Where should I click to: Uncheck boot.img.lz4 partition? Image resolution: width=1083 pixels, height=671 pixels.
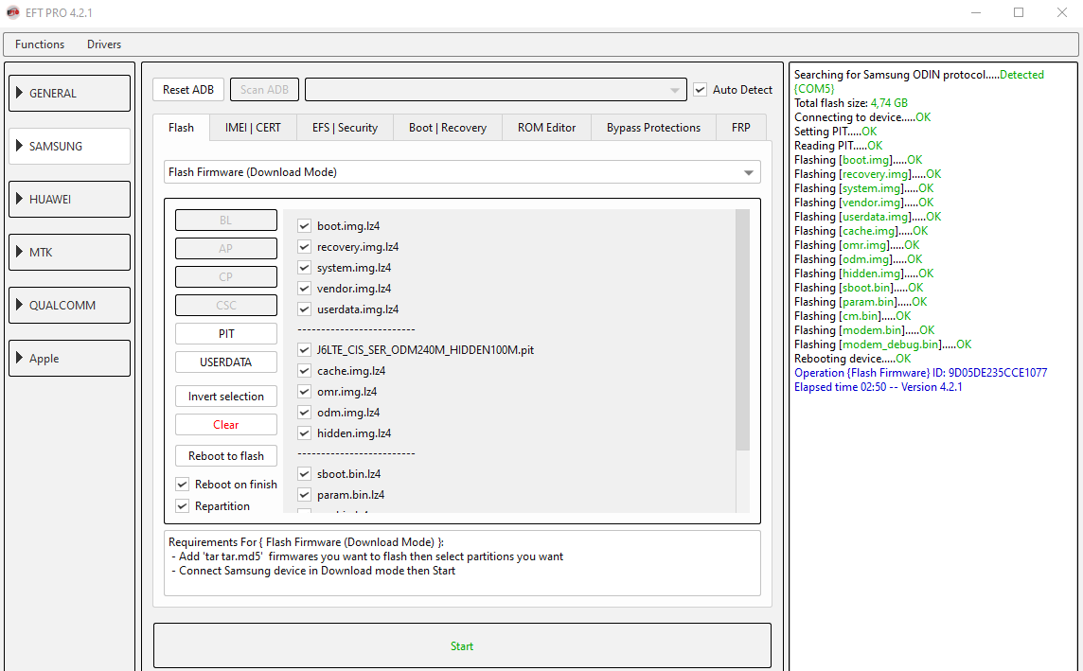click(304, 226)
